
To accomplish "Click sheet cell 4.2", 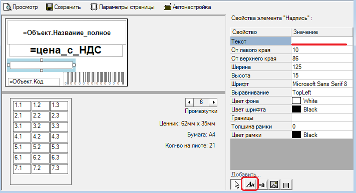I will pyautogui.click(x=41, y=137).
